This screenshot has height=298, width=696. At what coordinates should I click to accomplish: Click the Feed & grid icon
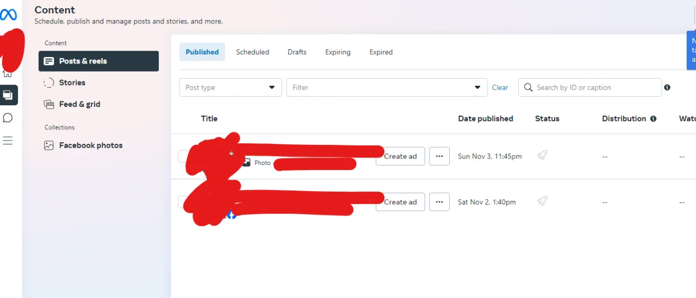49,104
